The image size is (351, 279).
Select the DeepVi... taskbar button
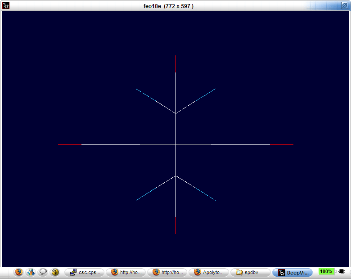coord(292,272)
